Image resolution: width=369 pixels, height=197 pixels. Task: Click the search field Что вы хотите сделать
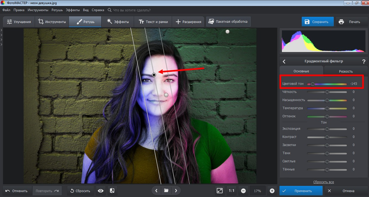132,10
